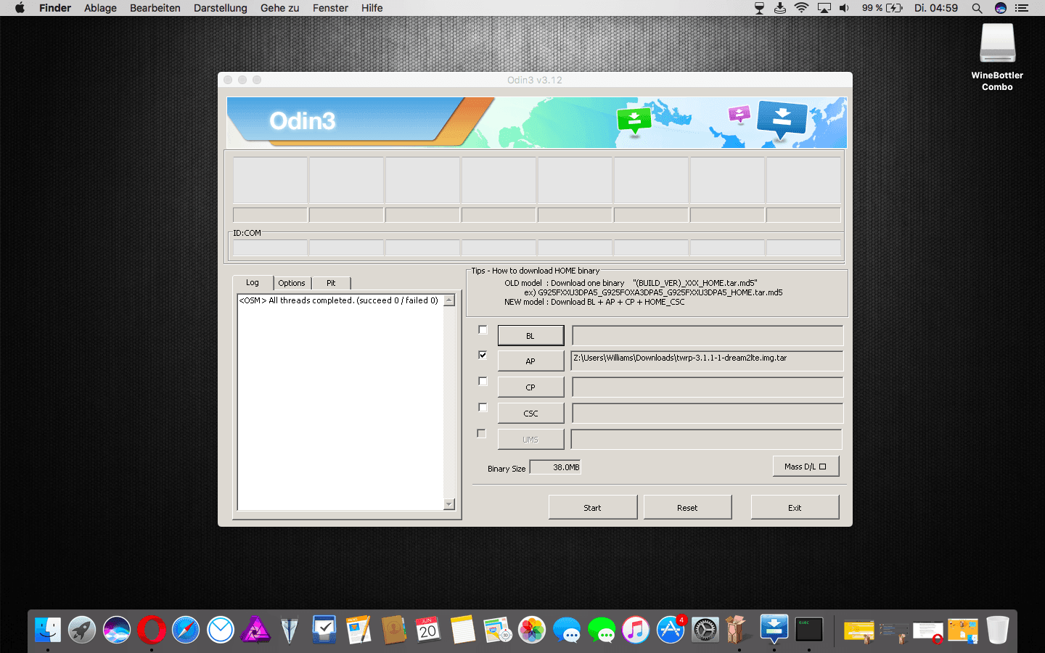Open WineBottler Combo disk on desktop
Image resolution: width=1045 pixels, height=653 pixels.
point(997,57)
